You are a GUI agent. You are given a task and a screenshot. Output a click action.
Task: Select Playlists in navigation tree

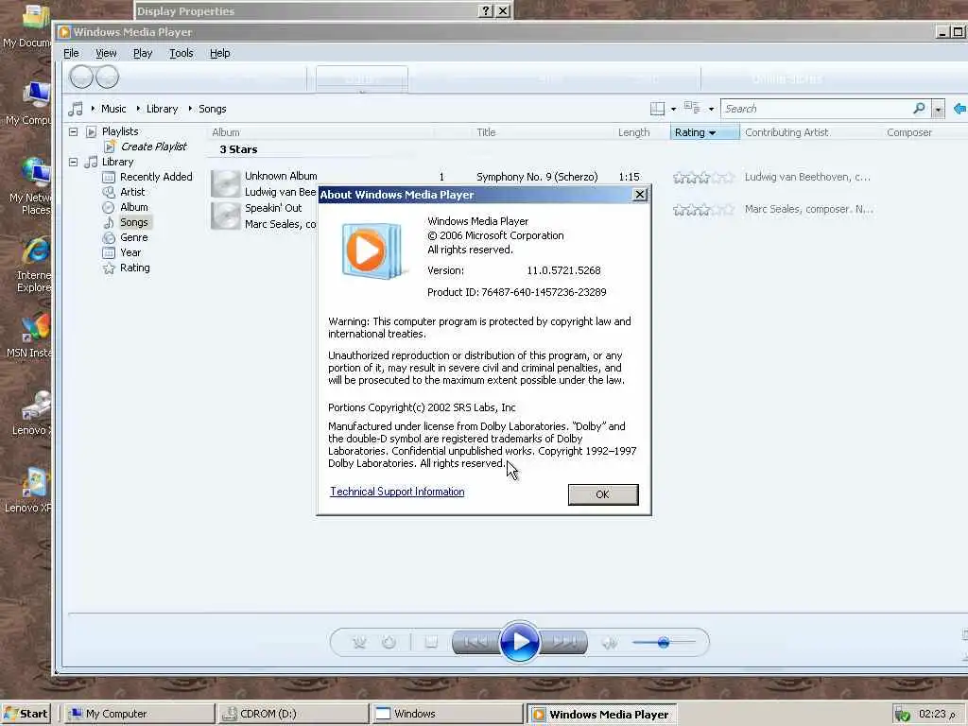(120, 131)
